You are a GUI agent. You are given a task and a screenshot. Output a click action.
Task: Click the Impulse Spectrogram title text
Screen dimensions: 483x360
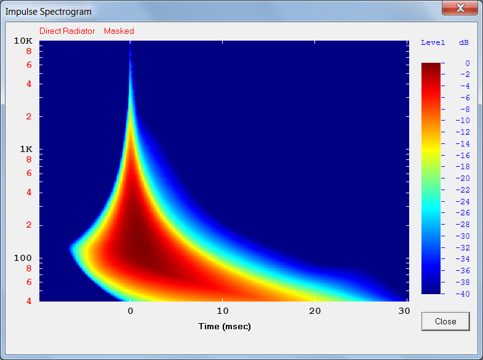[x=49, y=12]
